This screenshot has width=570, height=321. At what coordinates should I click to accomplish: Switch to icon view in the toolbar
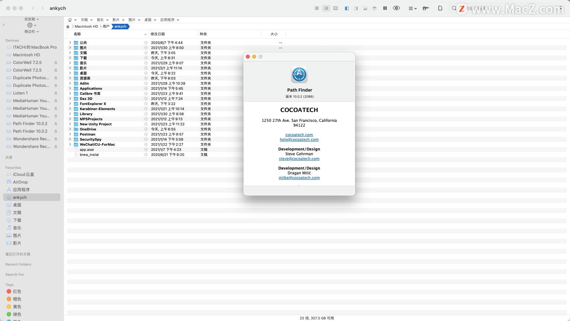coord(317,8)
